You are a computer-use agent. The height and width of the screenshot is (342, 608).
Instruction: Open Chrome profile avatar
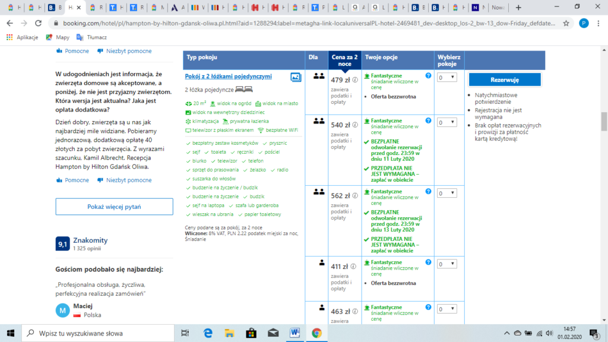click(584, 23)
